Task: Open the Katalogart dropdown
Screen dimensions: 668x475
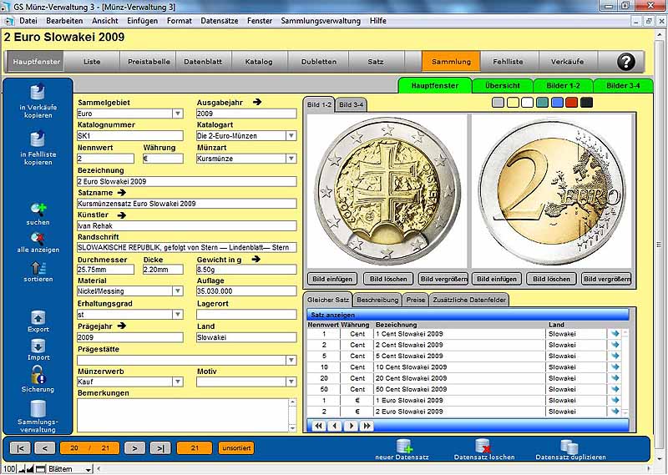Action: [x=291, y=136]
